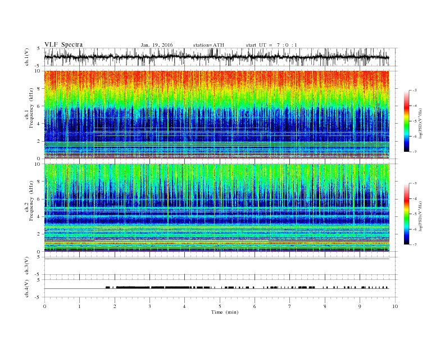
Task: Click the "3" tick on the time axis
Action: (149, 306)
